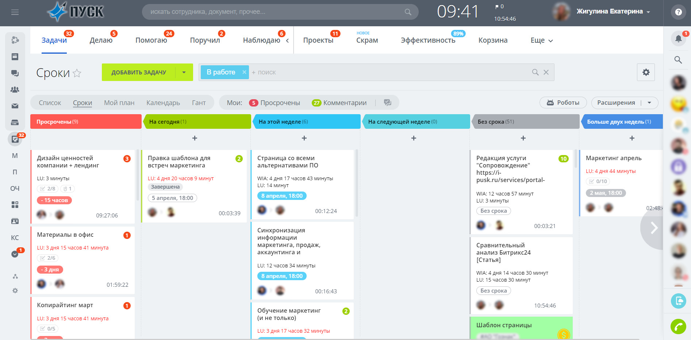Switch to the Делаю tab
This screenshot has width=691, height=340.
pyautogui.click(x=101, y=40)
